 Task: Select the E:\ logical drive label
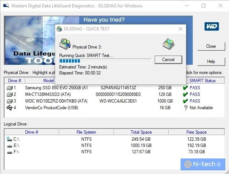pos(17,145)
